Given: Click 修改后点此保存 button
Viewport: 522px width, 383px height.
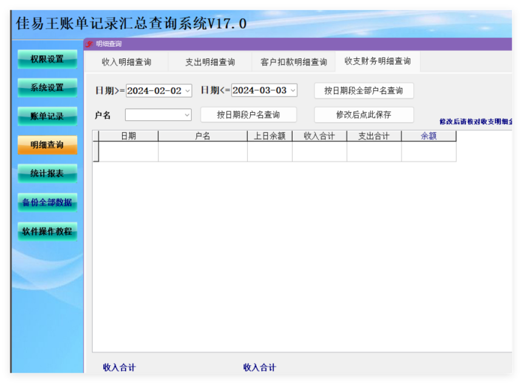Looking at the screenshot, I should click(x=364, y=115).
